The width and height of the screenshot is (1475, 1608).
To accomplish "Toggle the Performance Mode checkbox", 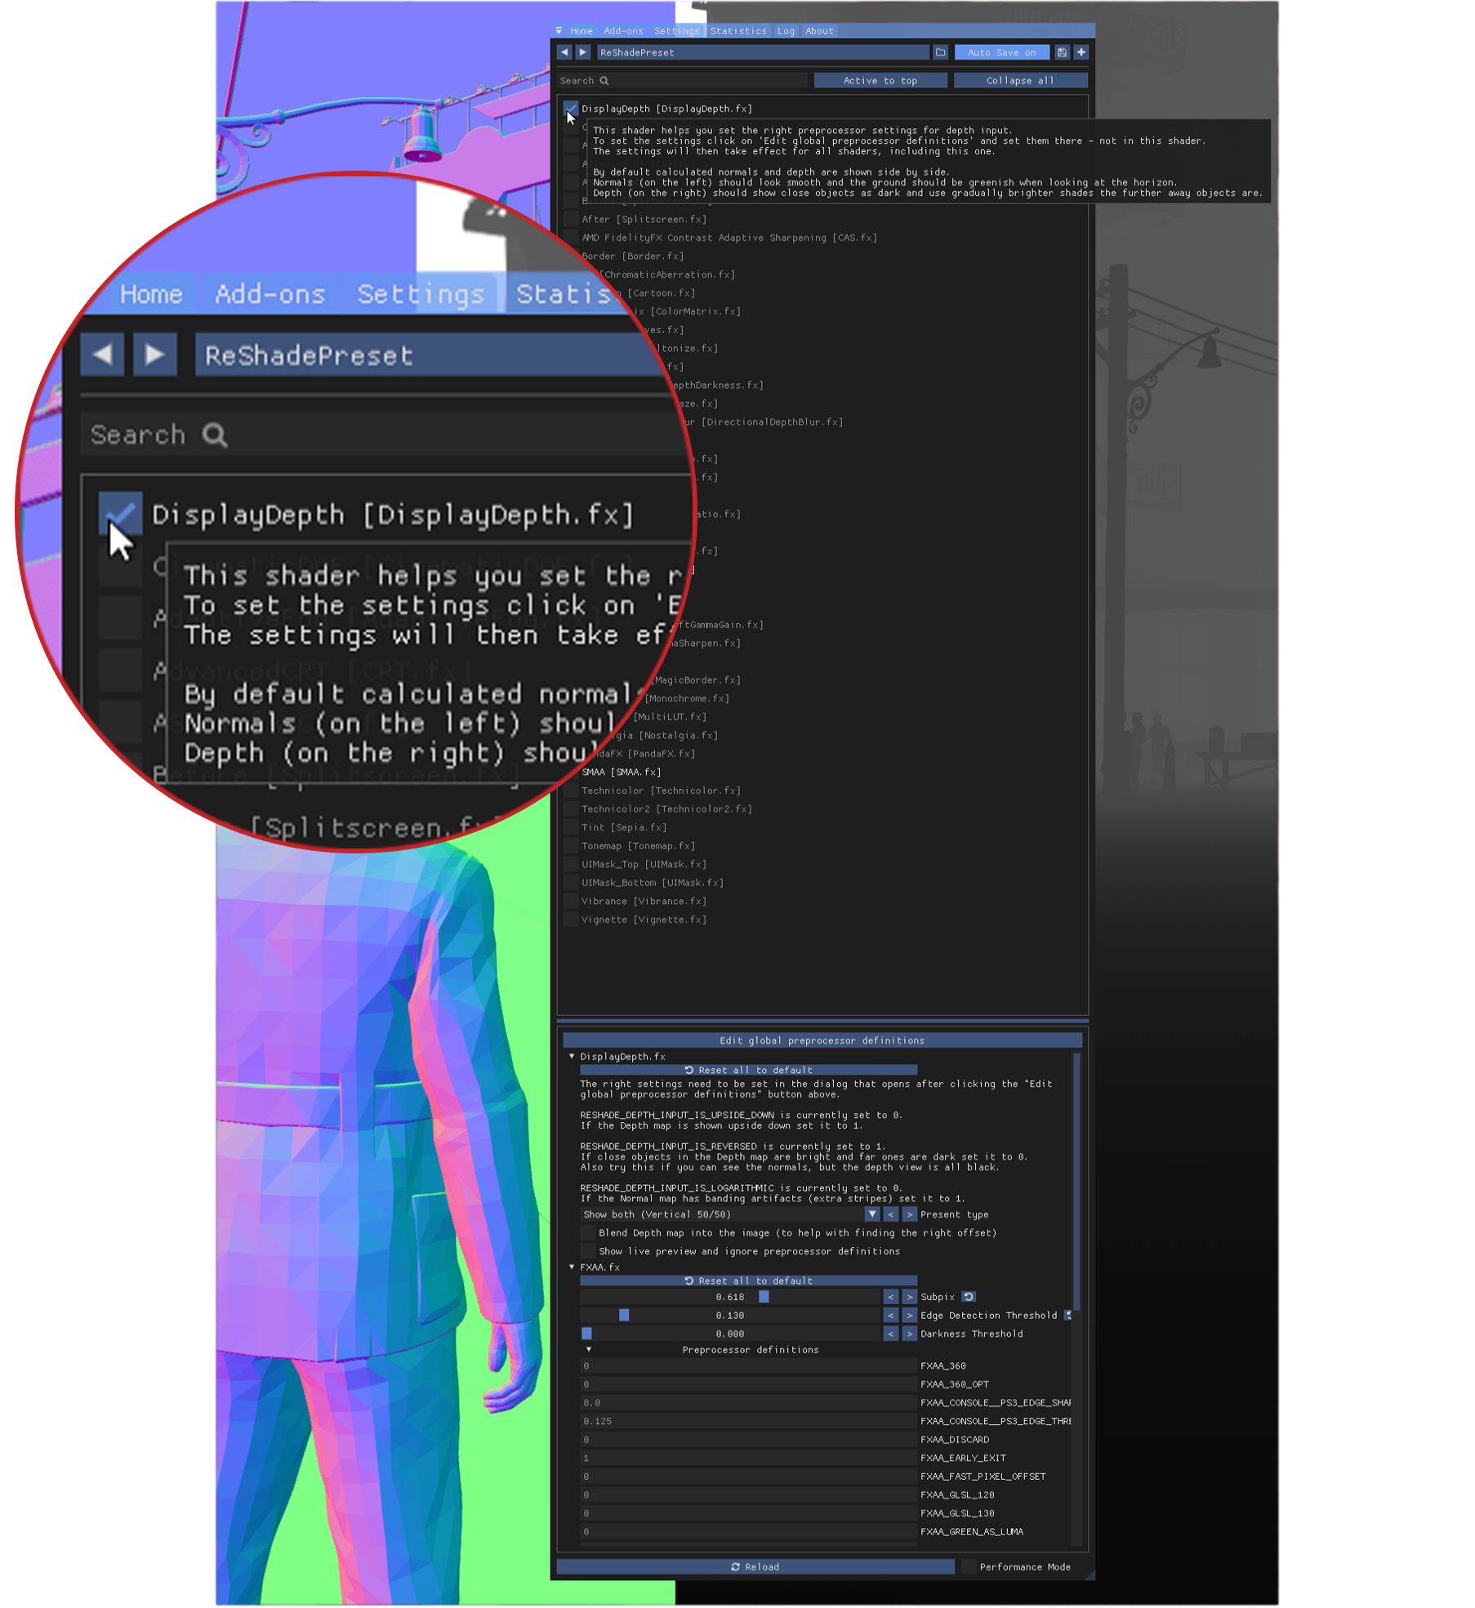I will [x=969, y=1566].
